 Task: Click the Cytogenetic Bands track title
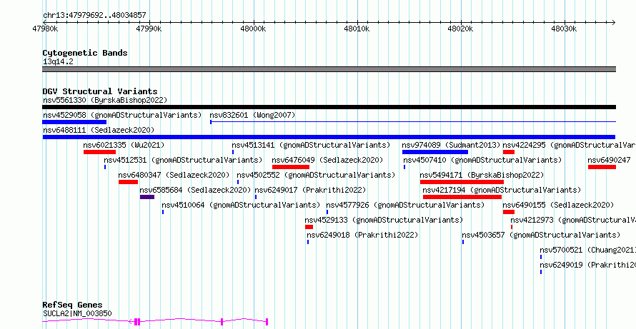click(x=85, y=53)
